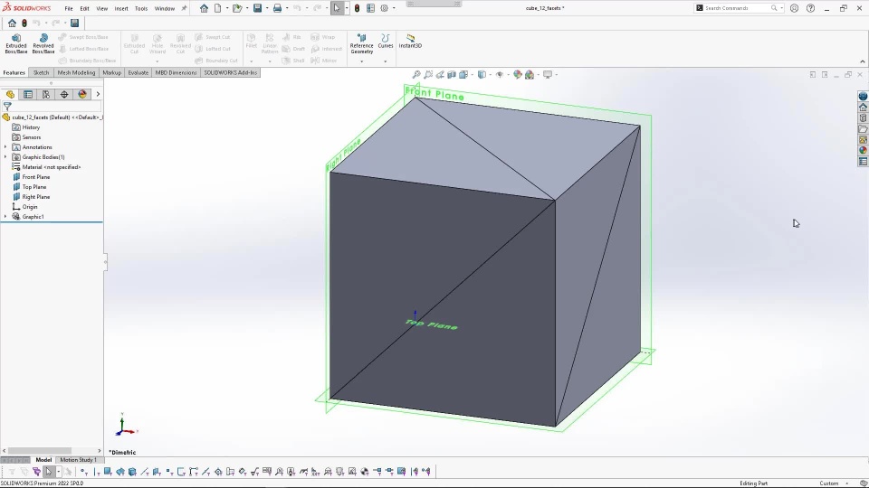Click the Zoom to Fit icon
Image resolution: width=869 pixels, height=488 pixels.
tap(416, 75)
